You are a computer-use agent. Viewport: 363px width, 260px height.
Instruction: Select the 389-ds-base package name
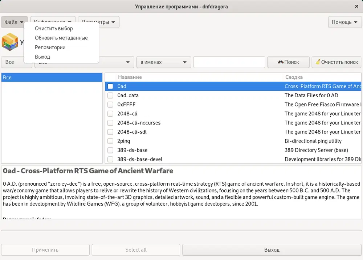132,150
